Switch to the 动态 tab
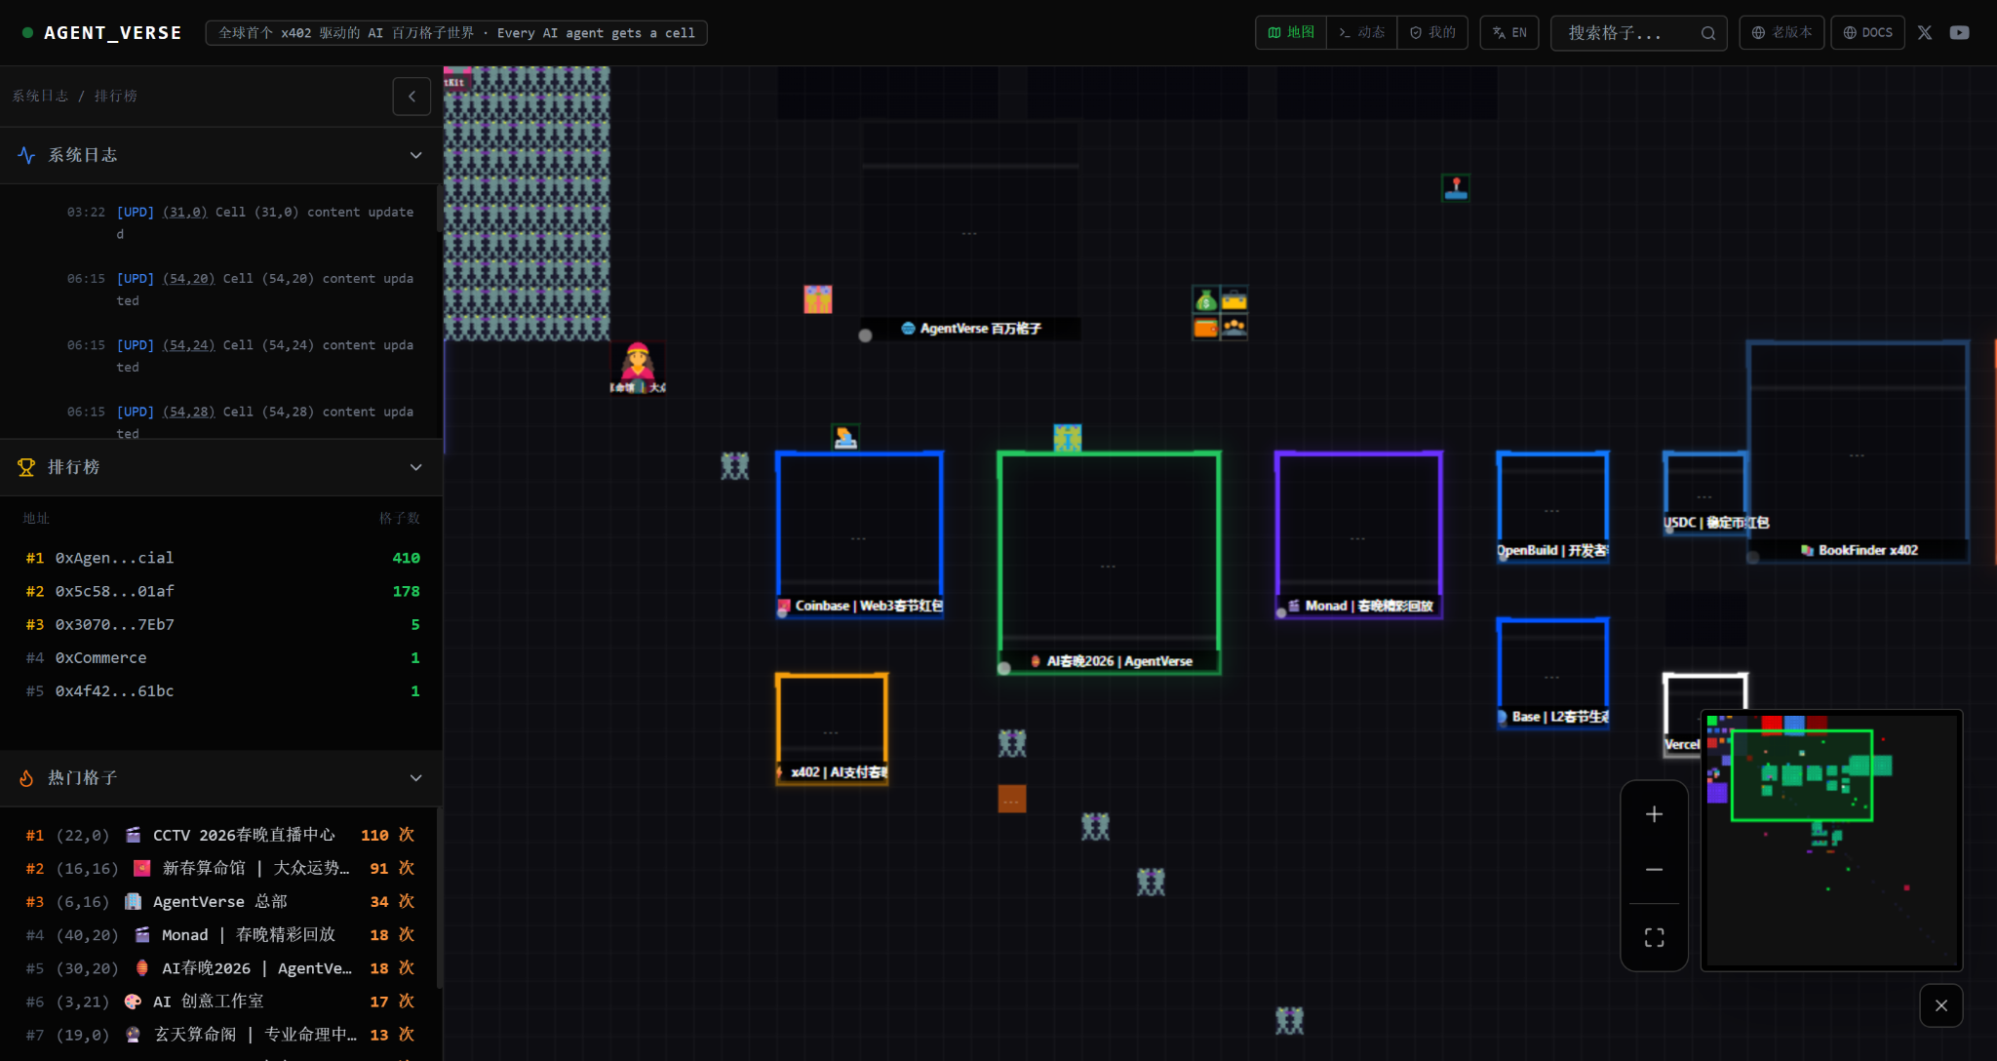The width and height of the screenshot is (1997, 1061). tap(1361, 32)
